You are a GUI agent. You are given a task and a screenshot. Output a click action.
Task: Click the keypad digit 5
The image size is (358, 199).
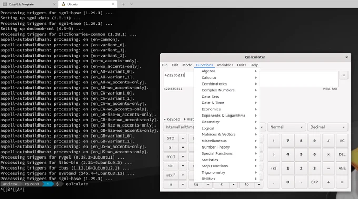tap(301, 154)
